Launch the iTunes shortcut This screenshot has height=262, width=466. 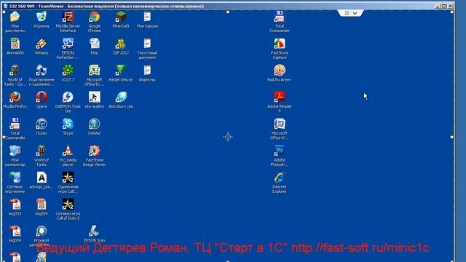(42, 124)
